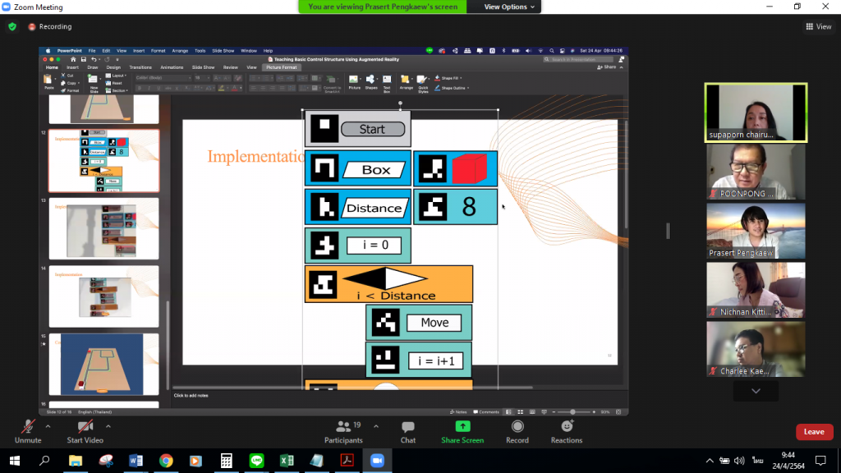Show more participants with down chevron
The height and width of the screenshot is (473, 841).
pos(756,391)
